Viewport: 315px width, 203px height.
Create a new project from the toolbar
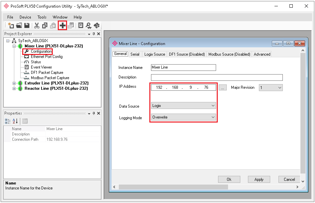11,25
